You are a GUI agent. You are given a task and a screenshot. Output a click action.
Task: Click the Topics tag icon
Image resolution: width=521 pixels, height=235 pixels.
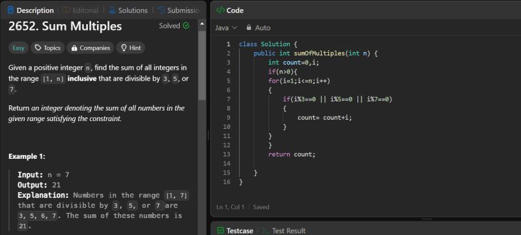[38, 48]
